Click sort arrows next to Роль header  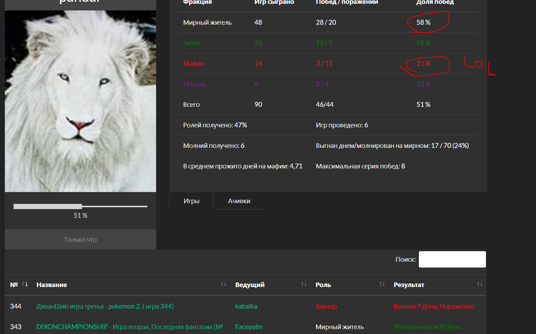coord(382,284)
